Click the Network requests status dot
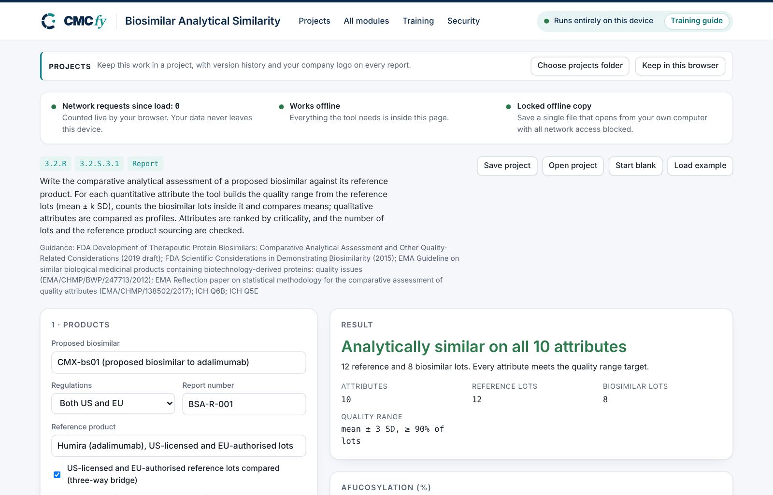 [54, 107]
